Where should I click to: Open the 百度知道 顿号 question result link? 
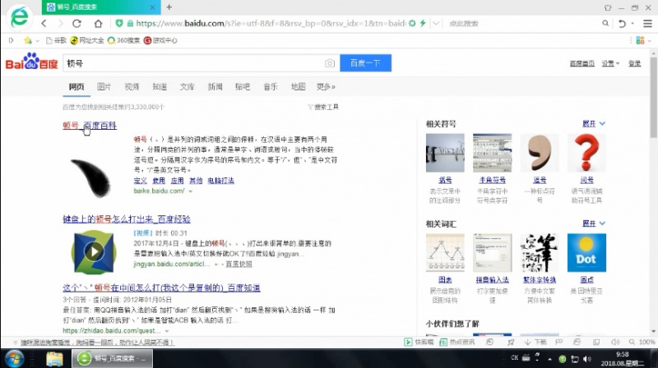pyautogui.click(x=161, y=288)
